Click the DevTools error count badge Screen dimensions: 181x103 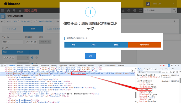(x=161, y=65)
